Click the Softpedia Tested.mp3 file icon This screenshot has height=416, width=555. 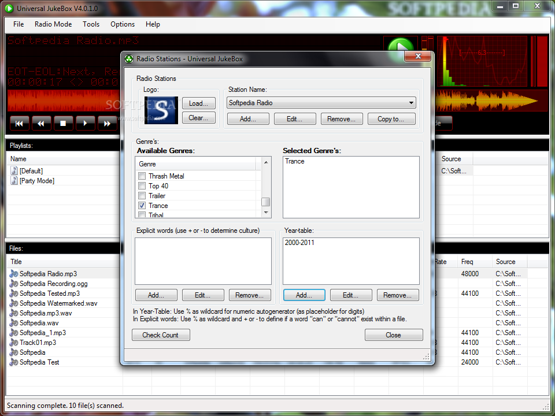tap(14, 294)
